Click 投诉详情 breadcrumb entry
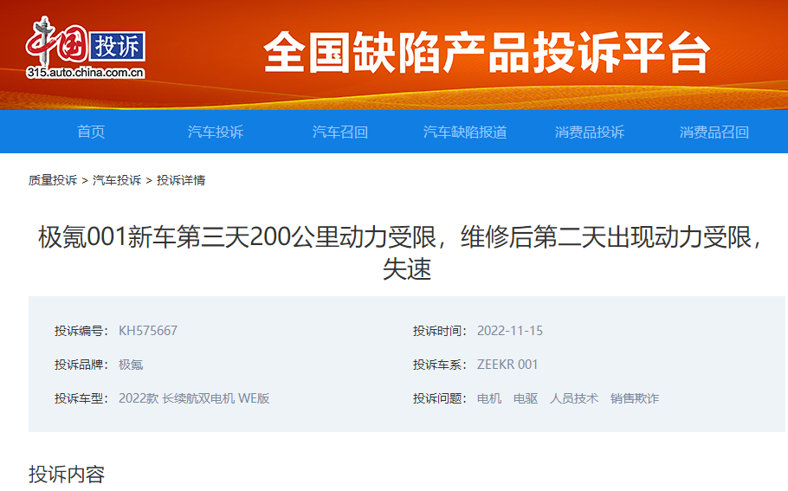This screenshot has width=788, height=491. point(181,180)
